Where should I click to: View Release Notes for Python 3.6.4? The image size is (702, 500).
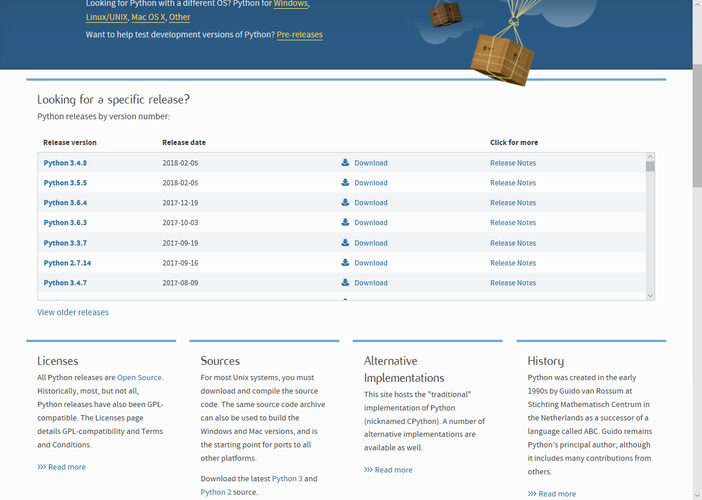(513, 203)
